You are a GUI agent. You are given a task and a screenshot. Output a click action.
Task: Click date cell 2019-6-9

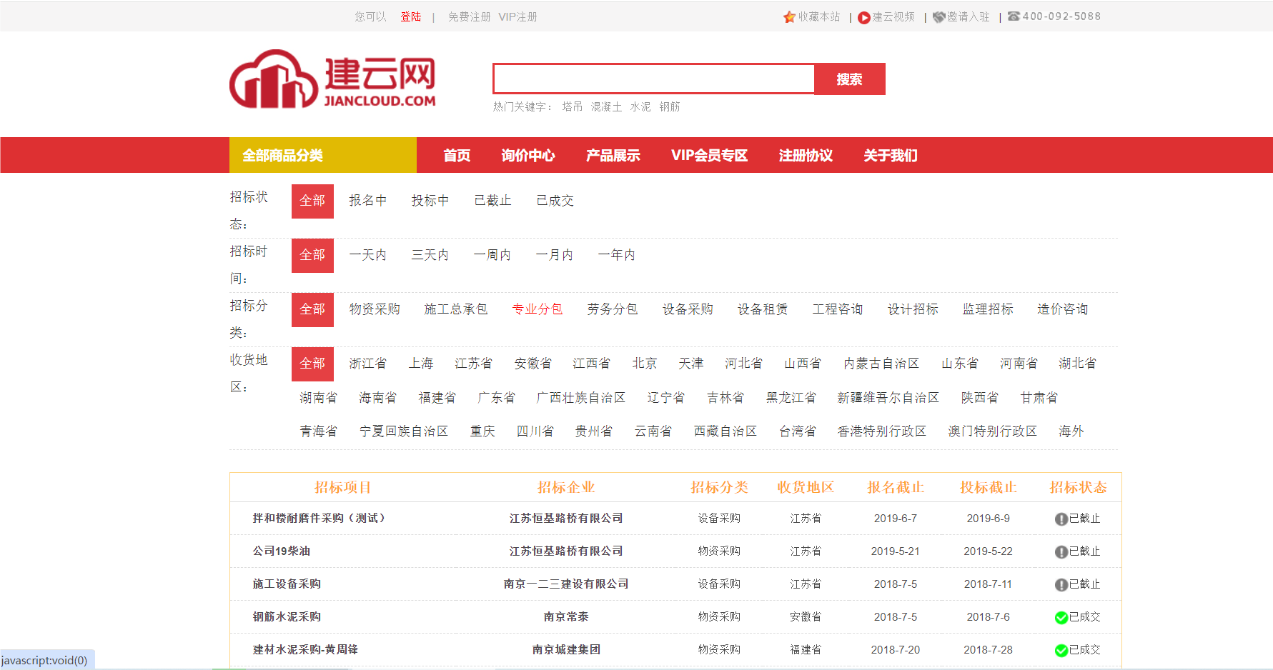989,519
